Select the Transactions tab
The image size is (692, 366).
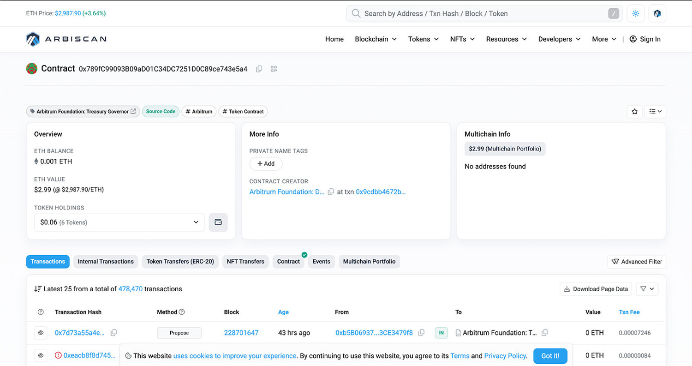click(48, 262)
